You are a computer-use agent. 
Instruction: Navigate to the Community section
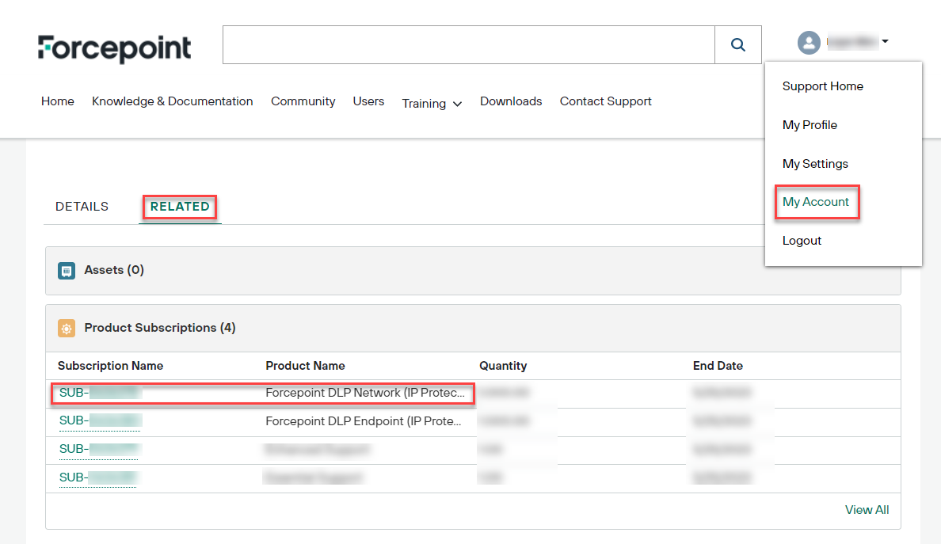pyautogui.click(x=303, y=101)
